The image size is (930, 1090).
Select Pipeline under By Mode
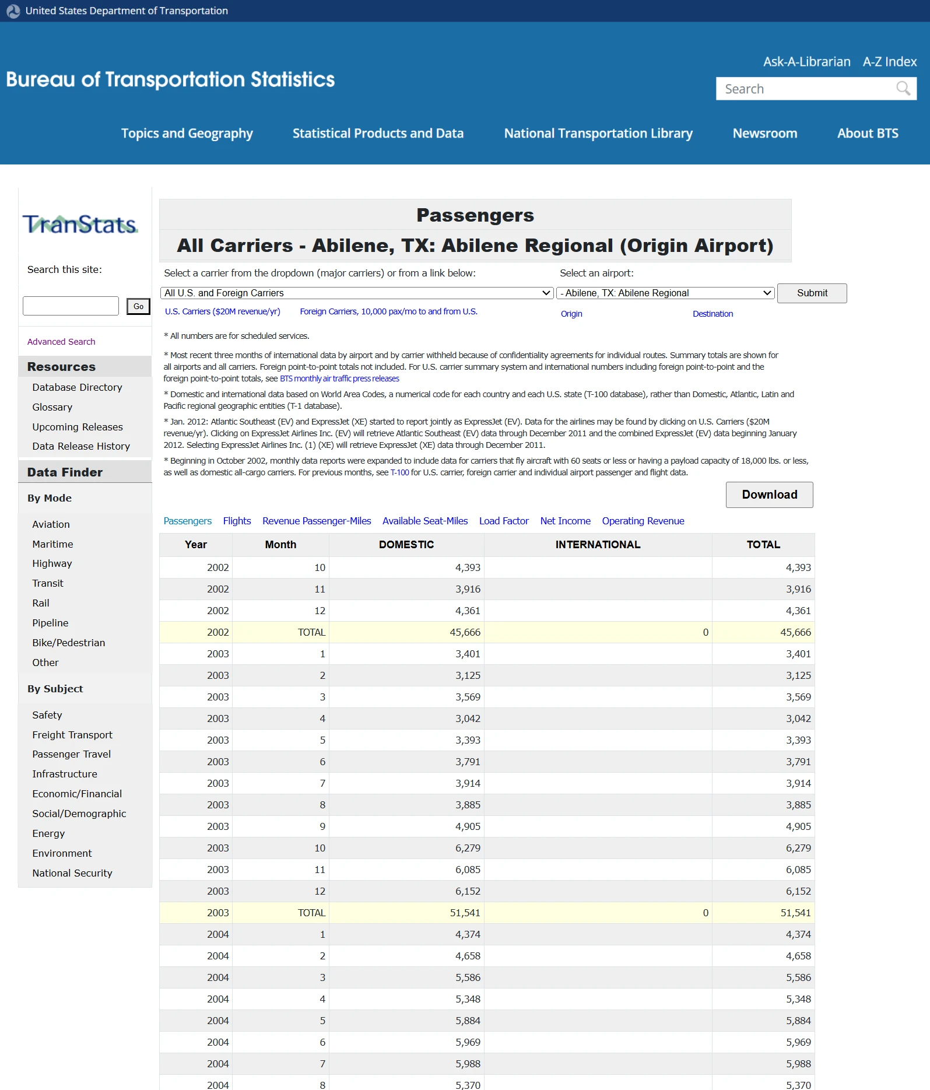[x=50, y=623]
